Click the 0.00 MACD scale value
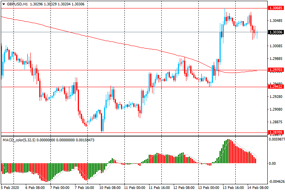This screenshot has width=285, height=192. pyautogui.click(x=272, y=163)
